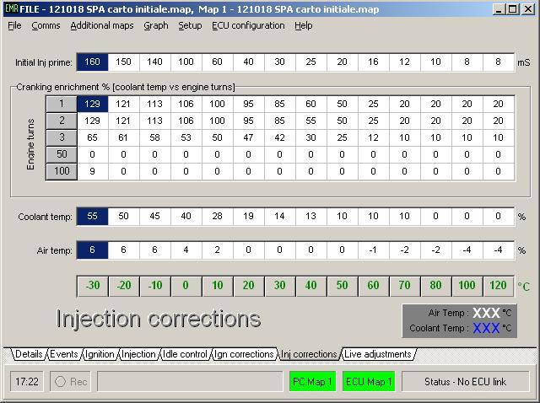Screen dimensions: 540x403
Task: Select Air temp correction cell -1
Action: tap(373, 250)
